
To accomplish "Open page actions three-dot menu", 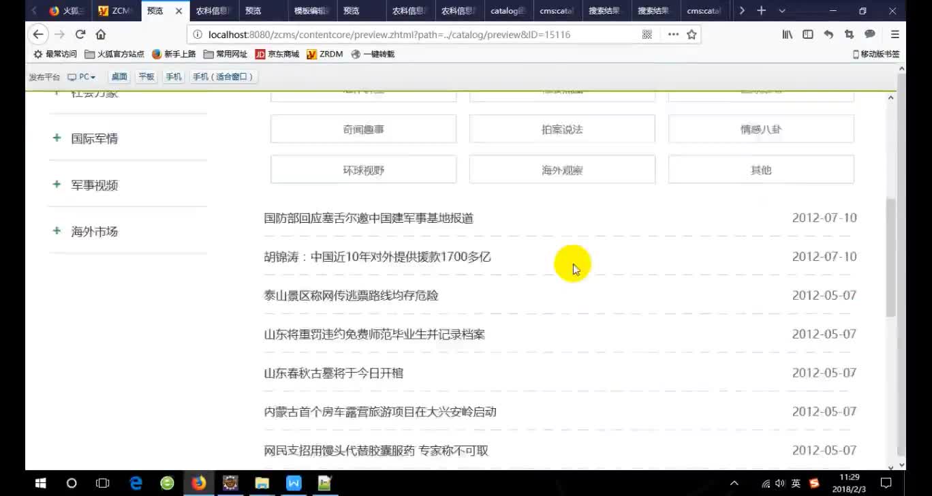I will click(673, 34).
